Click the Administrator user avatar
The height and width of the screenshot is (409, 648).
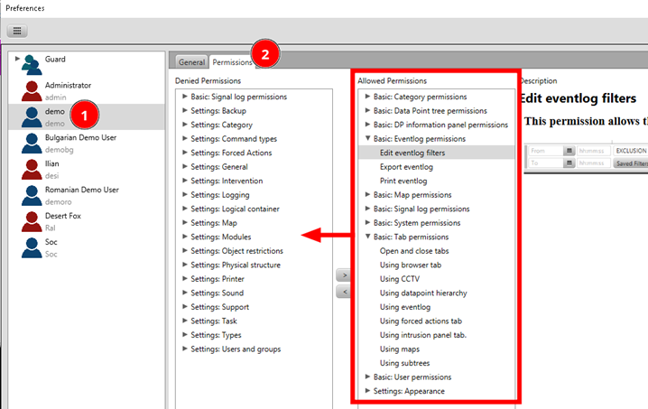tap(32, 90)
